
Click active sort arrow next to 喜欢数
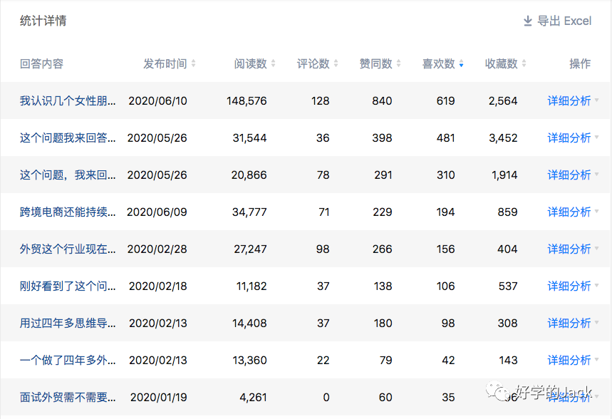(461, 64)
